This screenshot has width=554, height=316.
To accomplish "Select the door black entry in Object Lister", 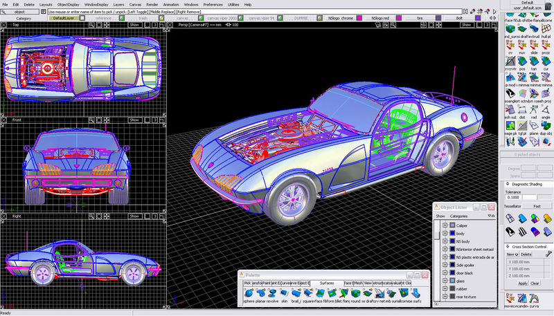I will point(464,273).
